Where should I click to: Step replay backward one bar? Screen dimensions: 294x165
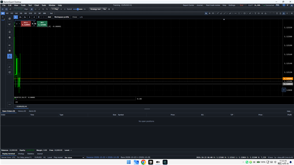pos(61,9)
